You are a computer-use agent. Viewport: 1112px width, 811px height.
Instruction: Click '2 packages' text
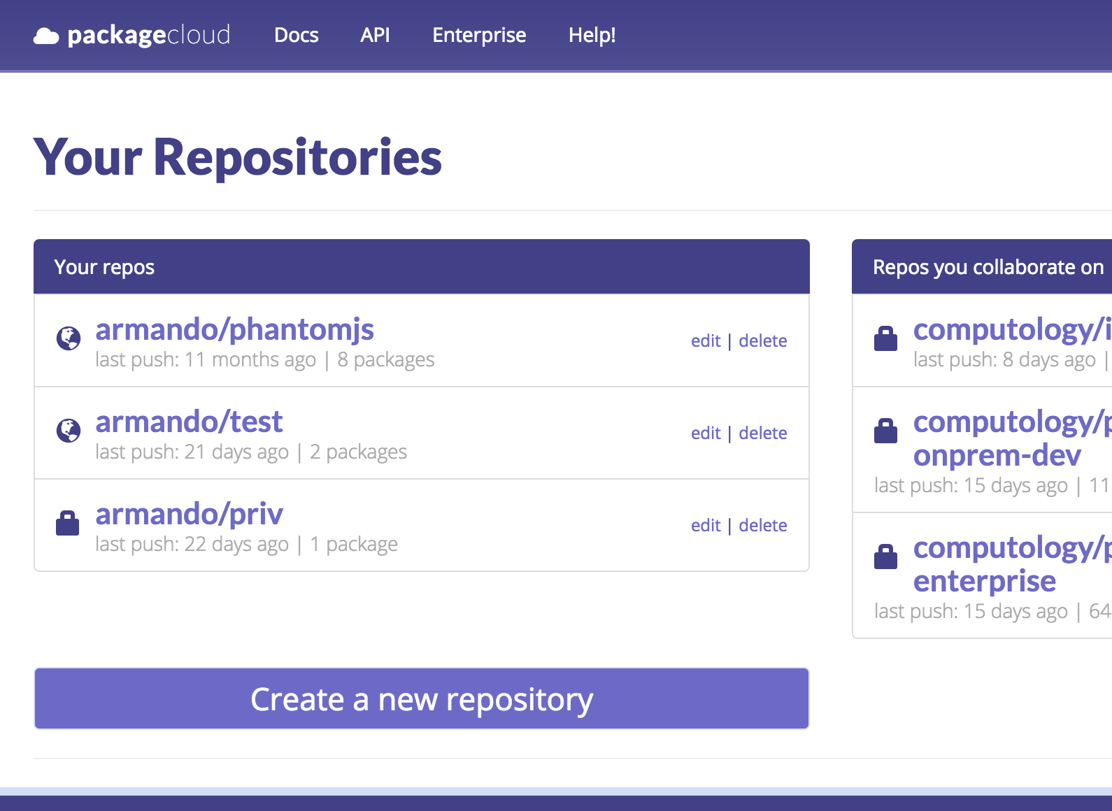[358, 452]
